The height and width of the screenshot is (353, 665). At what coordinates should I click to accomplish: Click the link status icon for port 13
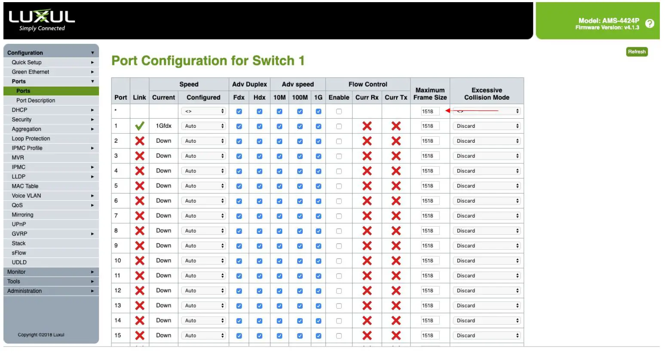[x=139, y=305]
